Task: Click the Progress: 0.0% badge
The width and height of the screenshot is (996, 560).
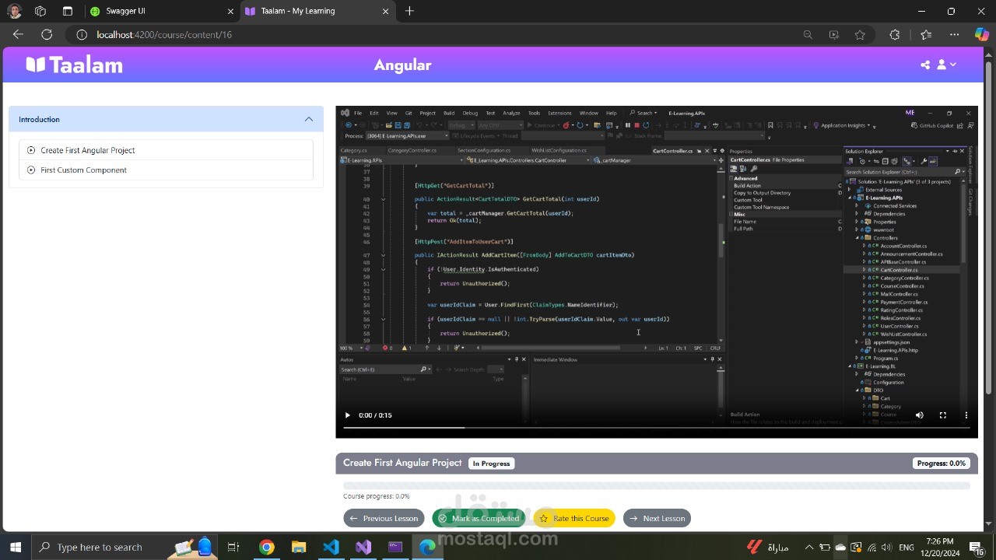Action: (941, 464)
